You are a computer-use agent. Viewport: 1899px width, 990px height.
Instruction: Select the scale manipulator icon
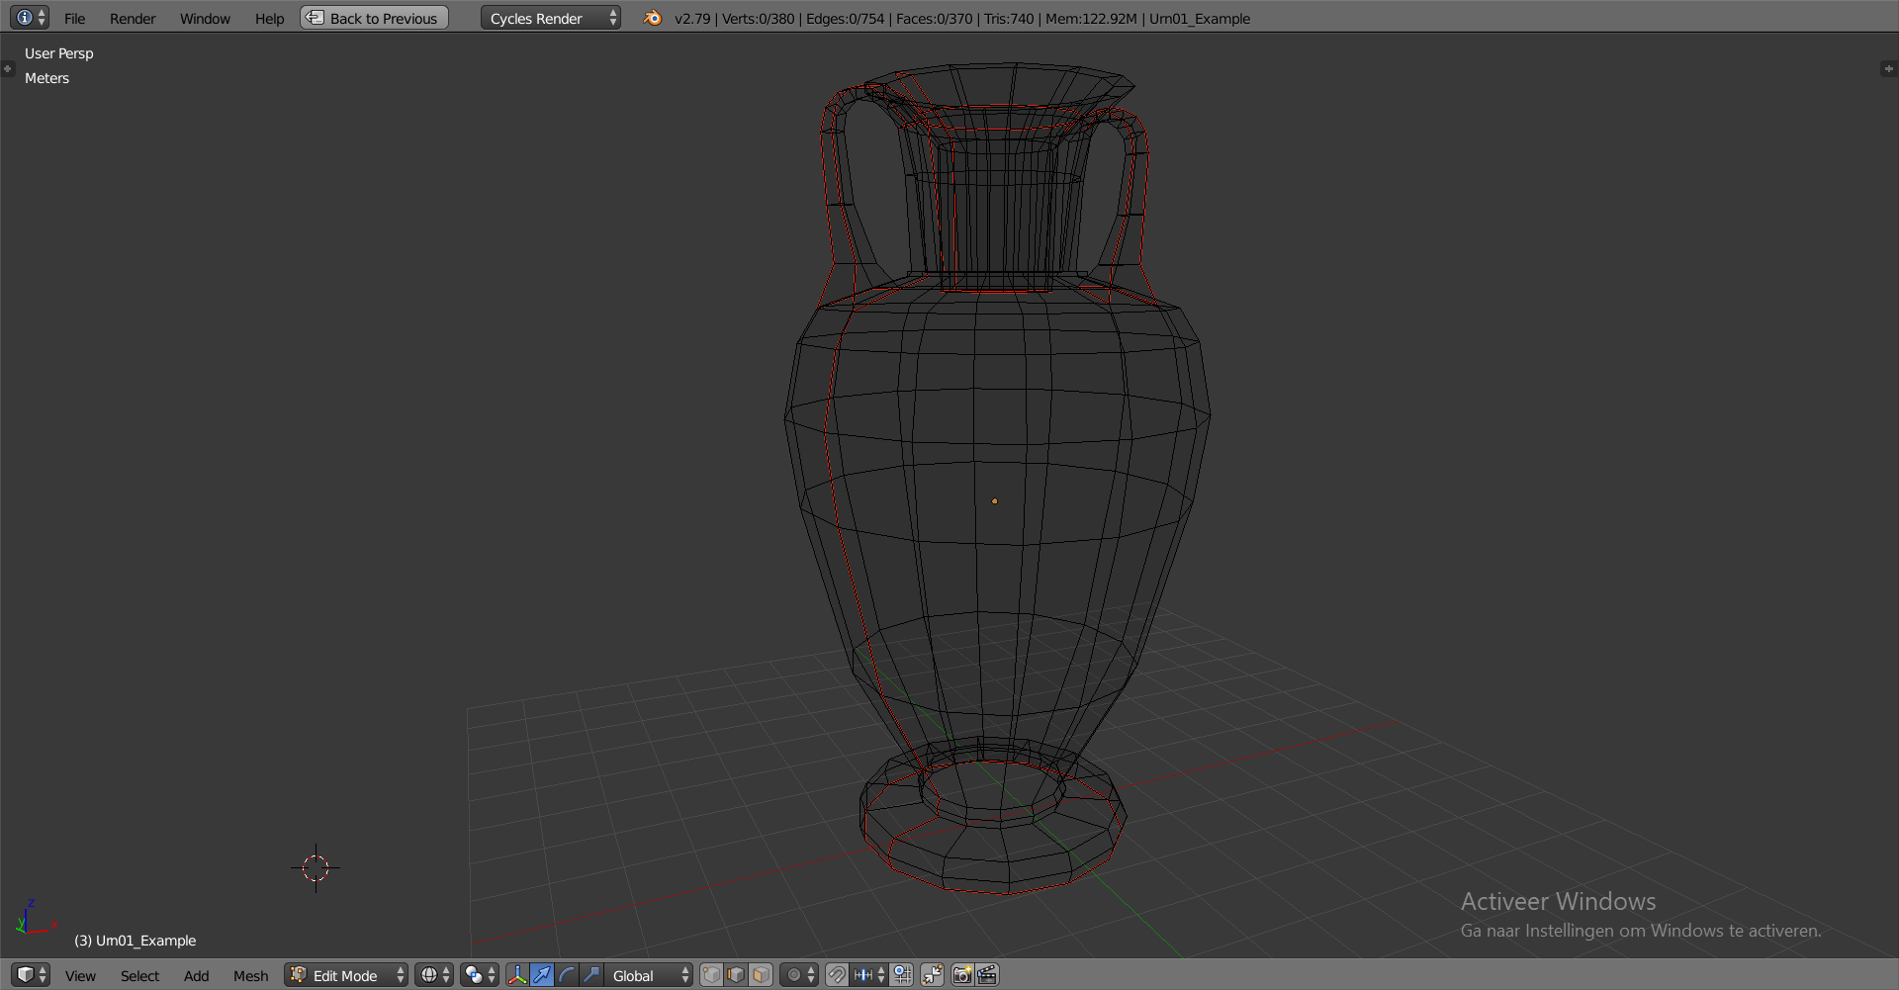[x=589, y=975]
